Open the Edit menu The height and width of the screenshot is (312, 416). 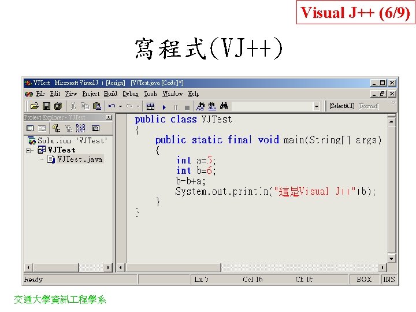coord(55,94)
